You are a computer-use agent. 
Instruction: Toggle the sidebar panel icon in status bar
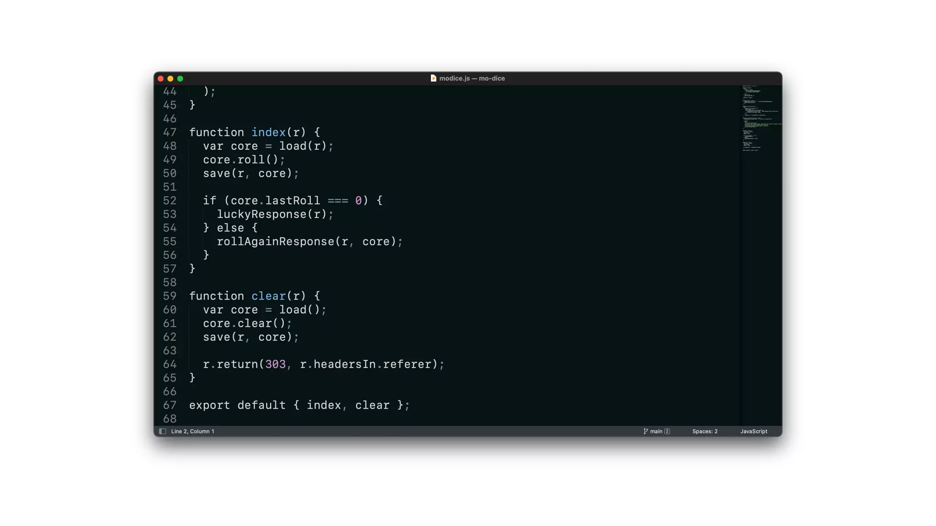point(162,431)
